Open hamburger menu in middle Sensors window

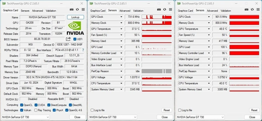(x=170, y=10)
